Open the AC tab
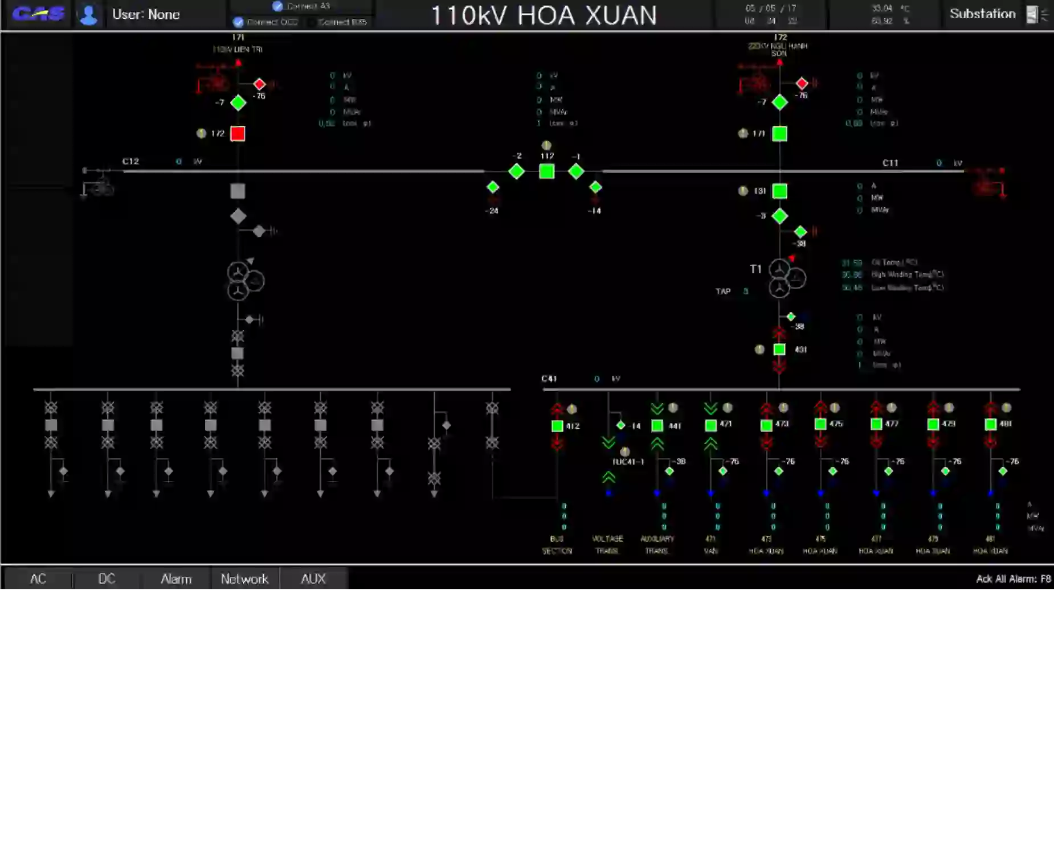The image size is (1054, 854). click(x=38, y=579)
